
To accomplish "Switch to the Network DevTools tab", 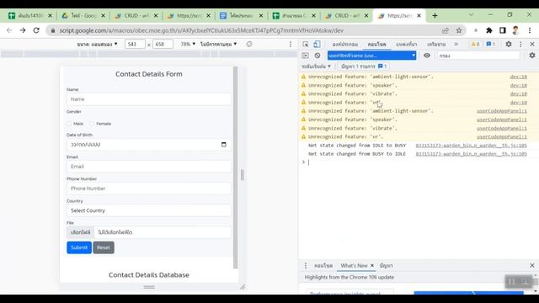I will click(436, 45).
